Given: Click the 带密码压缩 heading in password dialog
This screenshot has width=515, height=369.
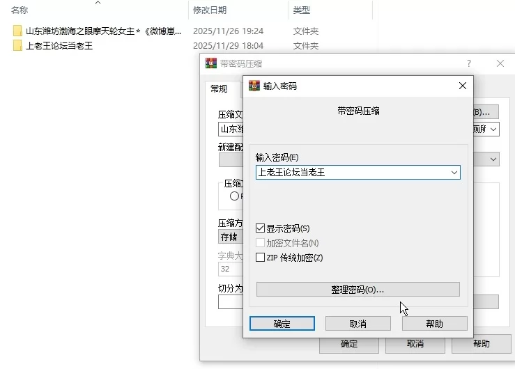Looking at the screenshot, I should (x=358, y=111).
